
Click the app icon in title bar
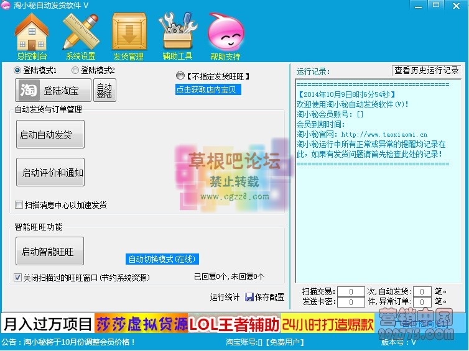[6, 5]
